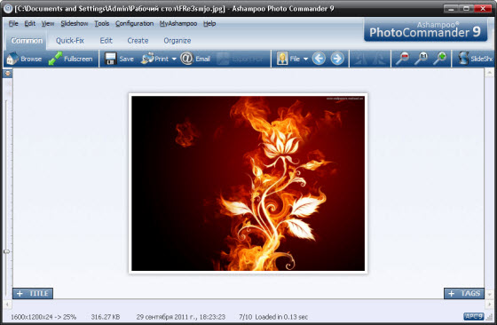Click the fire flower image preview
Screen dimensions: 497x325
pyautogui.click(x=248, y=183)
